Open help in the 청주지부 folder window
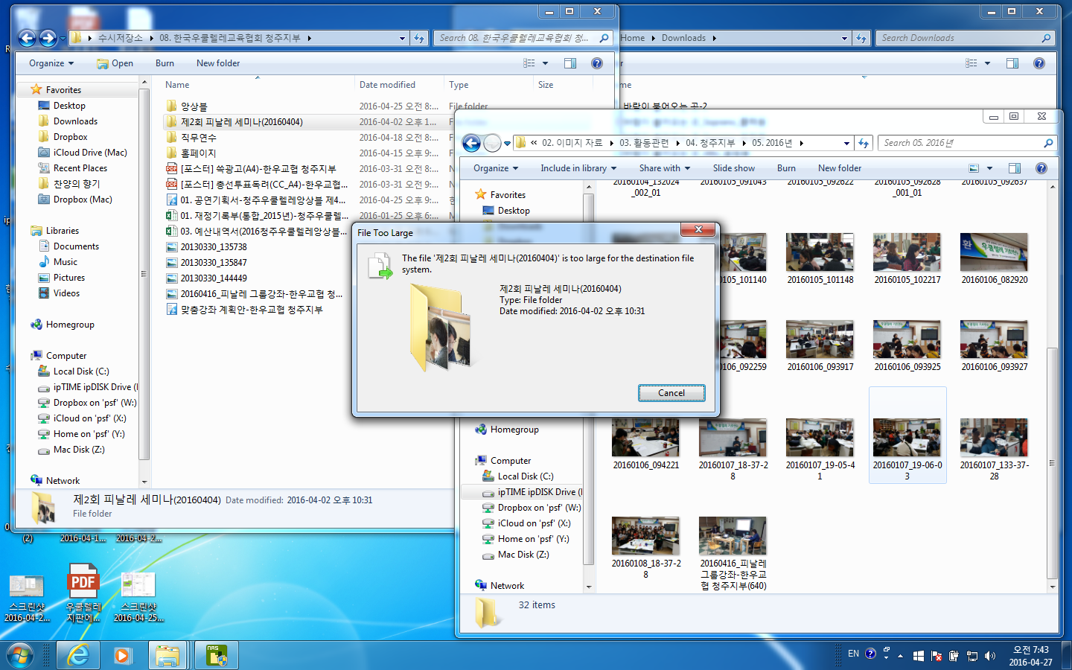 click(596, 63)
